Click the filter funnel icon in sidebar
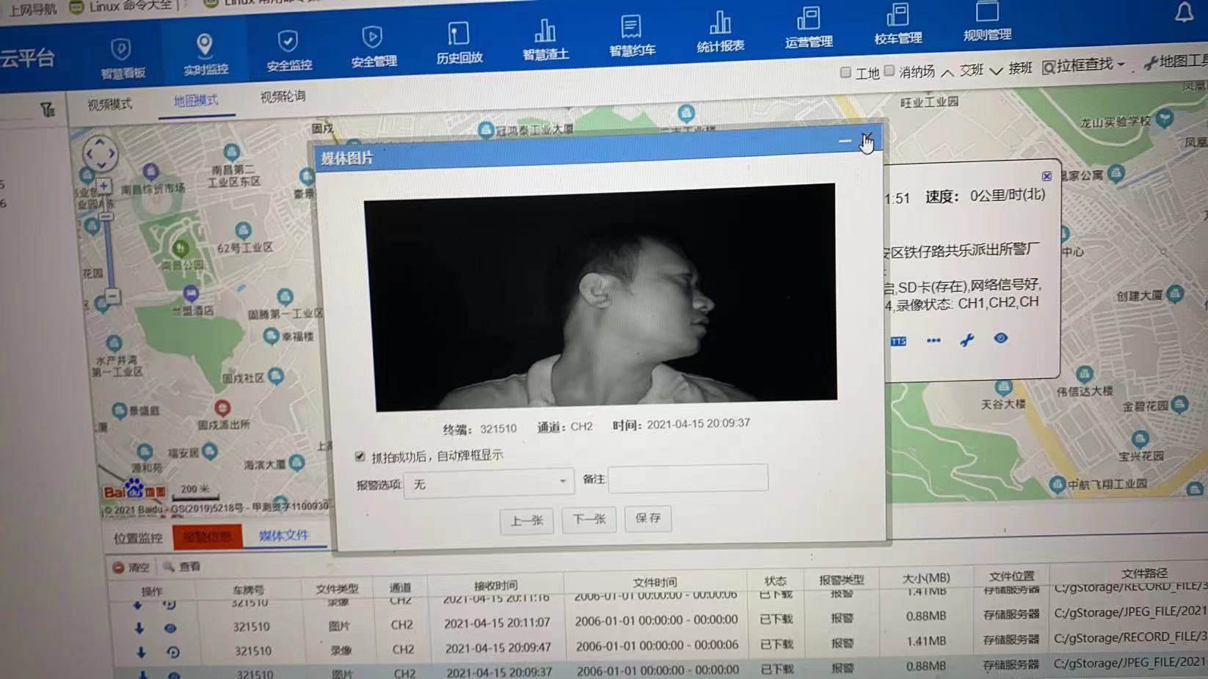Image resolution: width=1208 pixels, height=679 pixels. point(48,110)
